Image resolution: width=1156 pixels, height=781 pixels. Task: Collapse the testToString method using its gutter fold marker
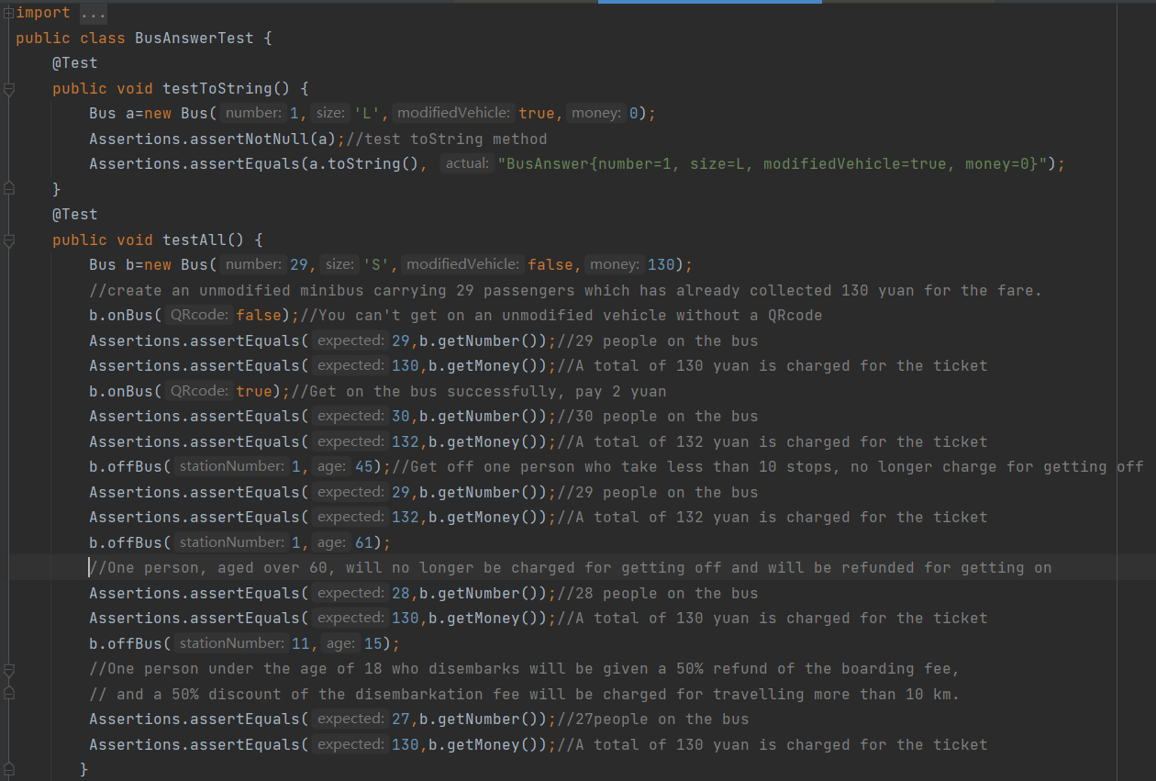[8, 89]
